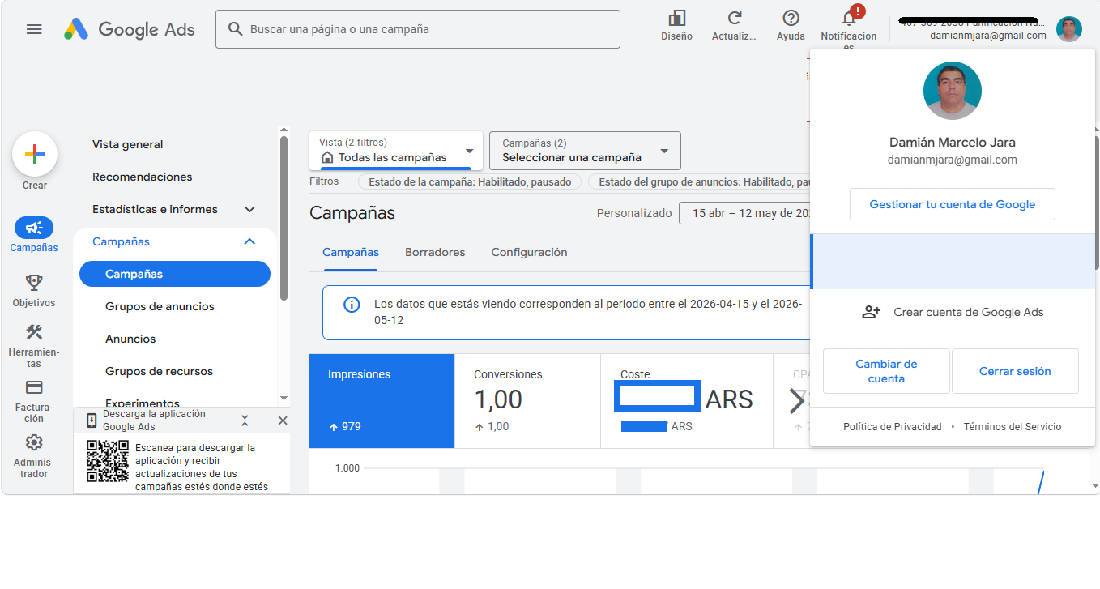This screenshot has height=589, width=1100.
Task: Click the next metrics arrow chevron
Action: [798, 400]
